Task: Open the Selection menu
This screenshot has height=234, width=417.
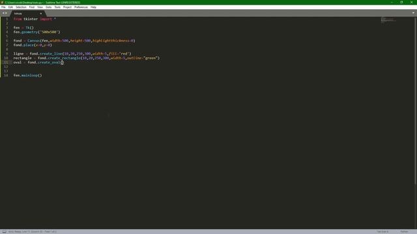Action: pyautogui.click(x=21, y=7)
